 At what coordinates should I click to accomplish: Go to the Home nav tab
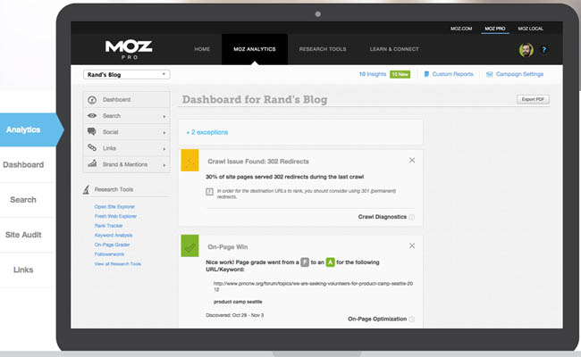click(202, 49)
